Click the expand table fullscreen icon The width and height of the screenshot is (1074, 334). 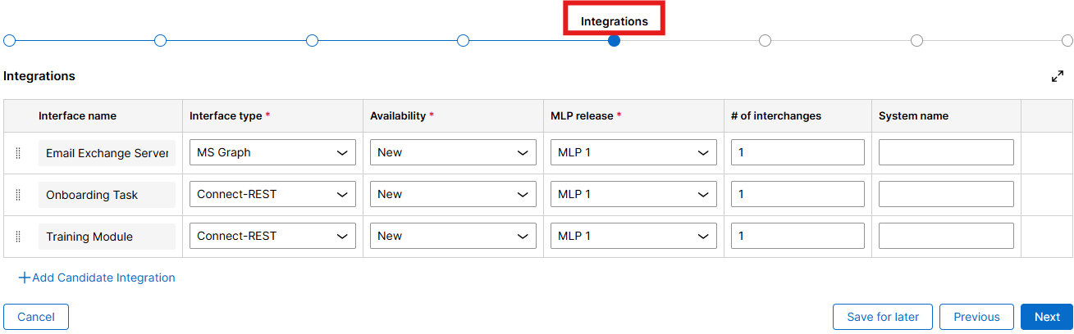pos(1057,76)
